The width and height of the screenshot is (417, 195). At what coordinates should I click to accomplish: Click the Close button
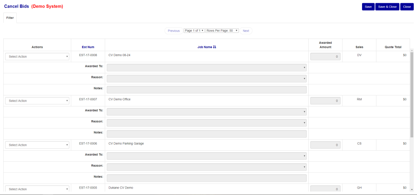click(x=407, y=7)
